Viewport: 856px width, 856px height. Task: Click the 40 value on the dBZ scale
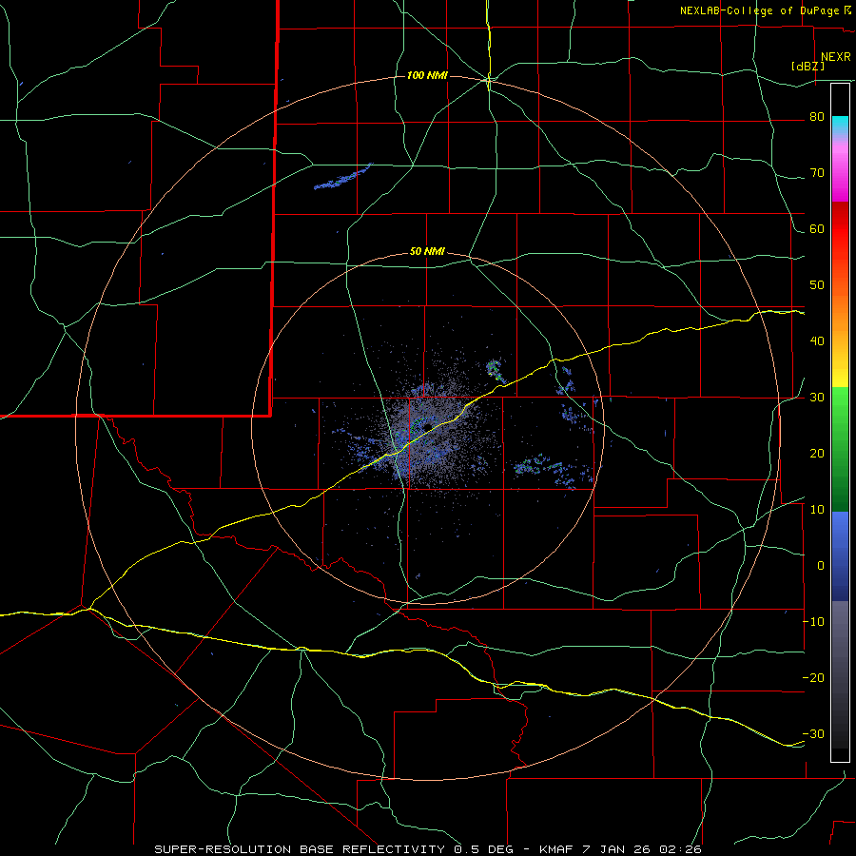click(x=817, y=341)
